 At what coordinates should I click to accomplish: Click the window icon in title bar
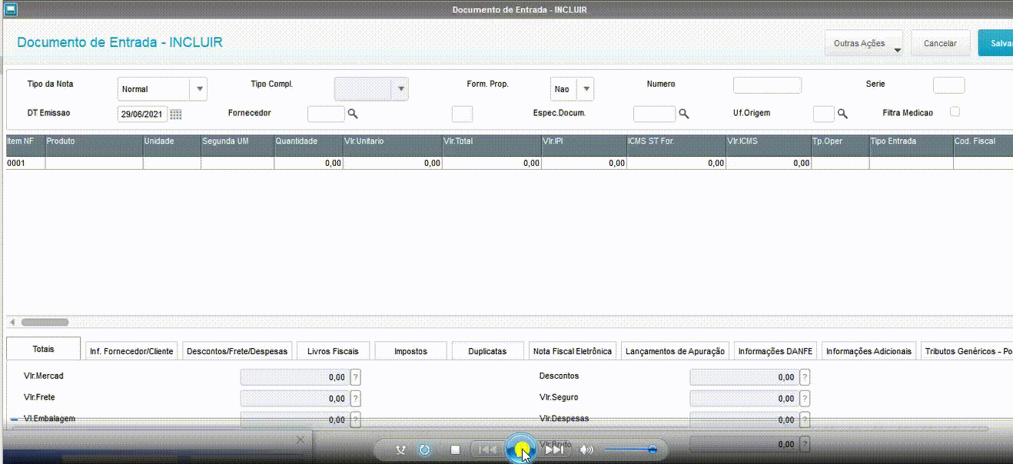[10, 8]
